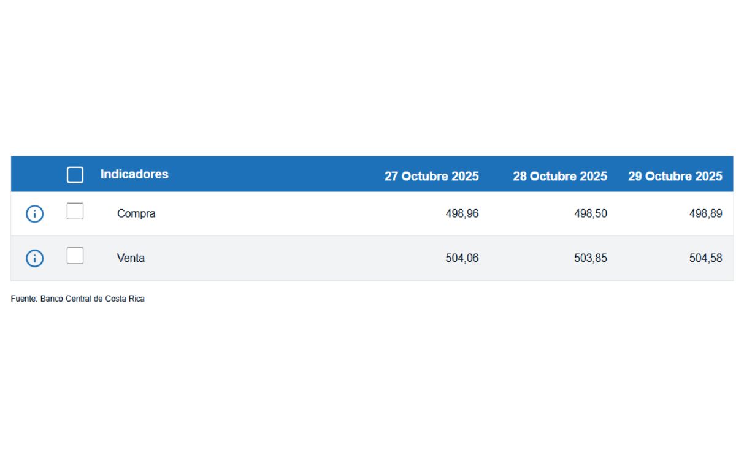736x458 pixels.
Task: Select the 28 Octubre 2025 column header
Action: 560,177
